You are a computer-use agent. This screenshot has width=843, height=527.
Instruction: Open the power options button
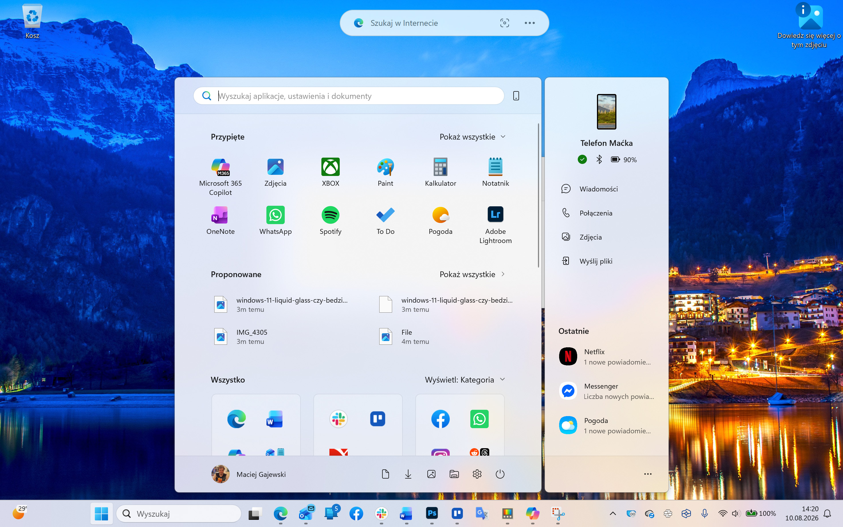coord(500,474)
